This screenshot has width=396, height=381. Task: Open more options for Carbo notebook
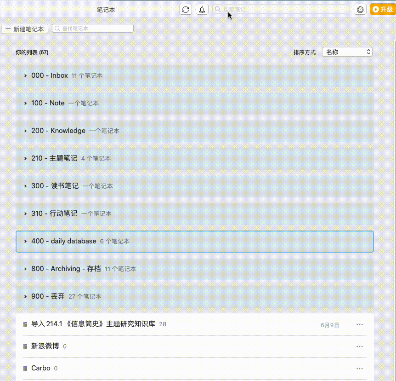coord(359,369)
